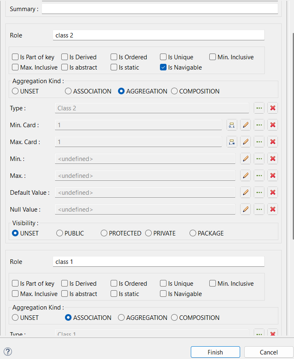Click the red delete icon beside Type field
The width and height of the screenshot is (294, 359).
tap(272, 108)
